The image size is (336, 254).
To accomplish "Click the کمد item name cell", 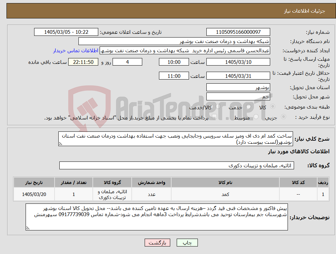I will point(225,194).
